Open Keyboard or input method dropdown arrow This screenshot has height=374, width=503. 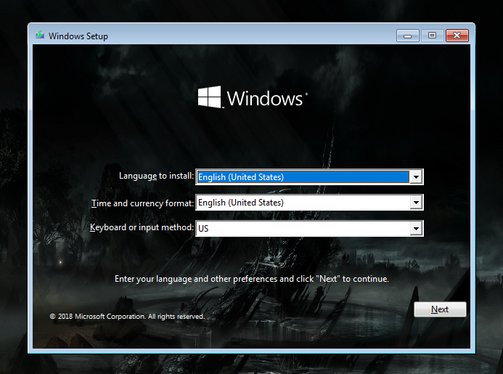click(x=416, y=229)
